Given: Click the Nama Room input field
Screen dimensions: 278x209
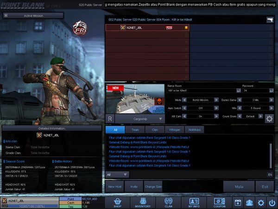Looking at the screenshot, I should [x=202, y=91].
